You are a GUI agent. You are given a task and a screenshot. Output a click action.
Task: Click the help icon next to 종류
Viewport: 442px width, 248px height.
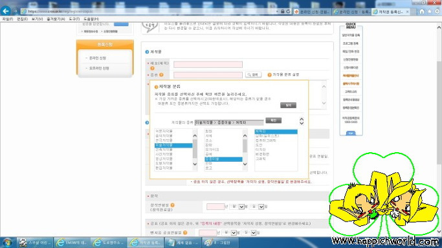(x=161, y=74)
